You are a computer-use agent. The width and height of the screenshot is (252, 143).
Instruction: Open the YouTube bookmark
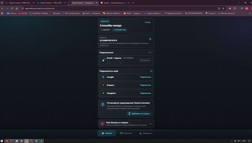(x=23, y=13)
